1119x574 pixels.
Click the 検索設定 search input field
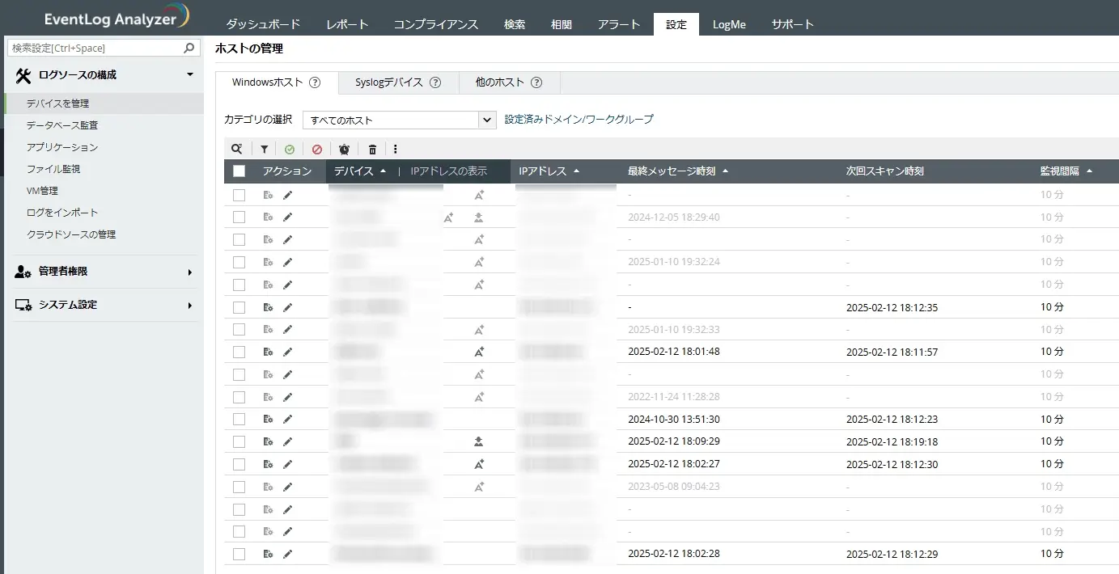point(95,49)
